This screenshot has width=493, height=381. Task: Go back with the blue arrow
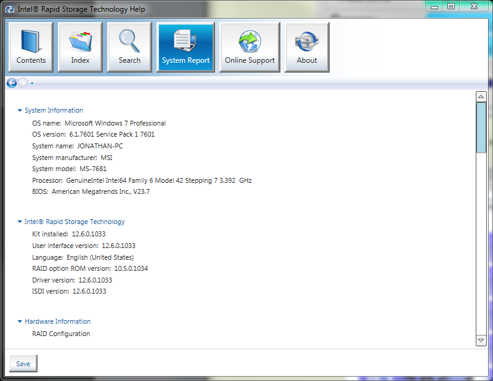(x=12, y=83)
